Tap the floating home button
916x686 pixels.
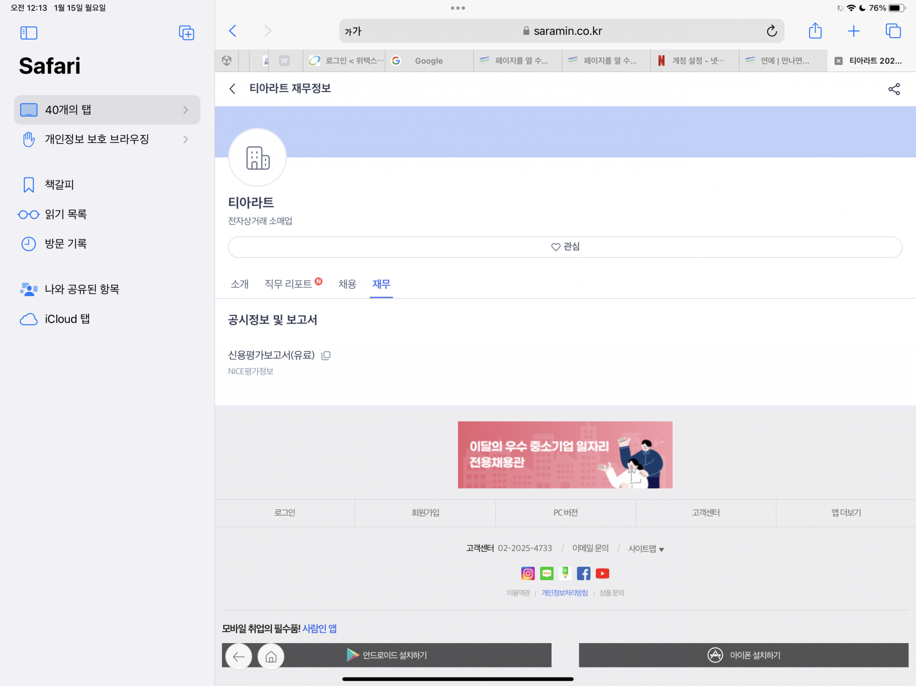(x=271, y=656)
